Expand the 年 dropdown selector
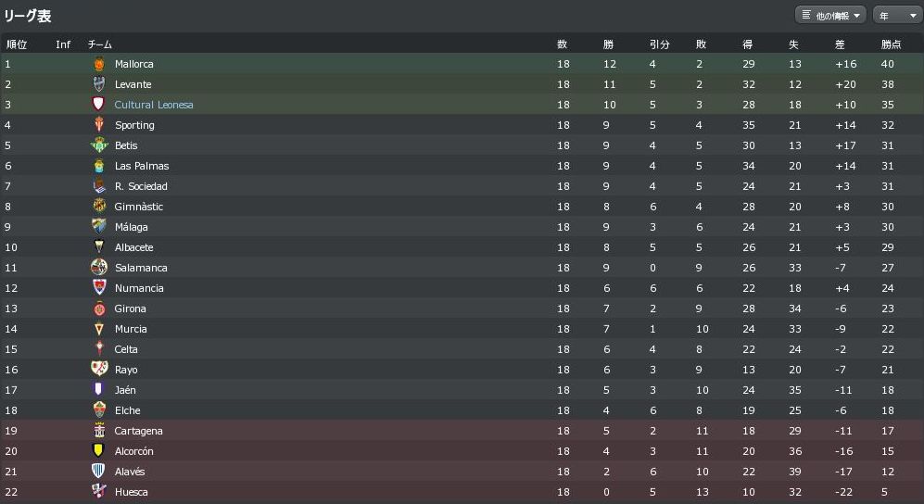This screenshot has height=504, width=924. 896,16
